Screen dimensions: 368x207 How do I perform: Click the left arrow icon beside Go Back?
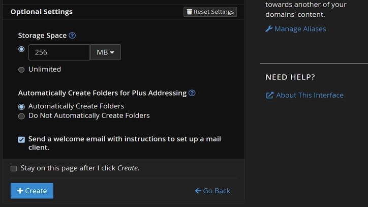[x=198, y=191]
